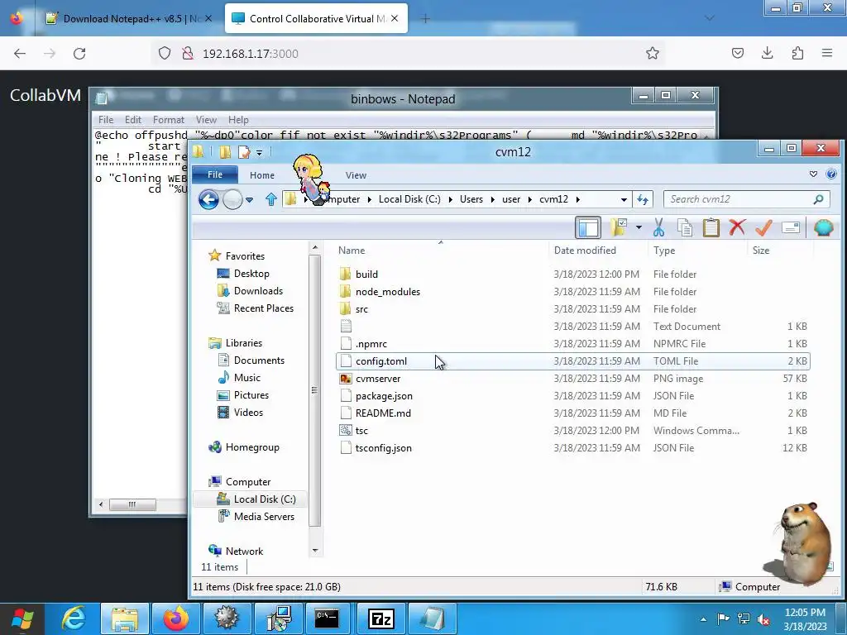Bookmark this page with the star icon
The image size is (847, 635).
(x=652, y=53)
